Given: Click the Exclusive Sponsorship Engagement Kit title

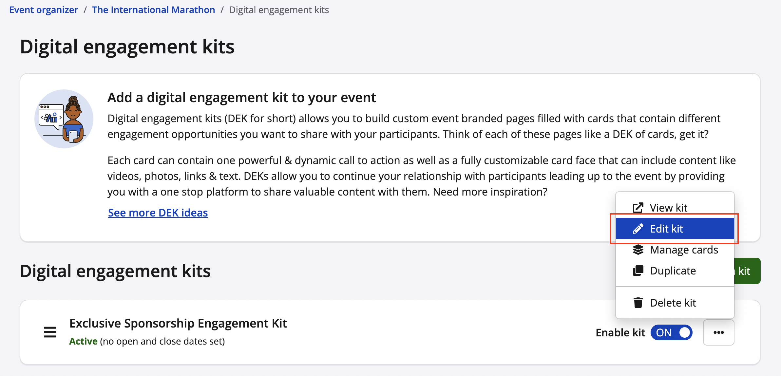Looking at the screenshot, I should [178, 323].
